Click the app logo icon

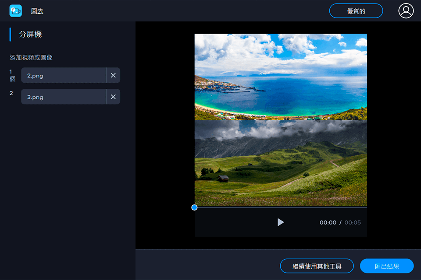point(15,11)
